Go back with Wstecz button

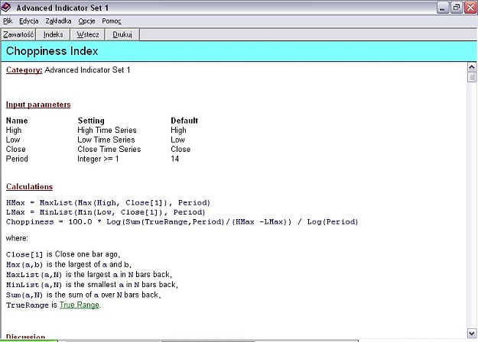(88, 34)
